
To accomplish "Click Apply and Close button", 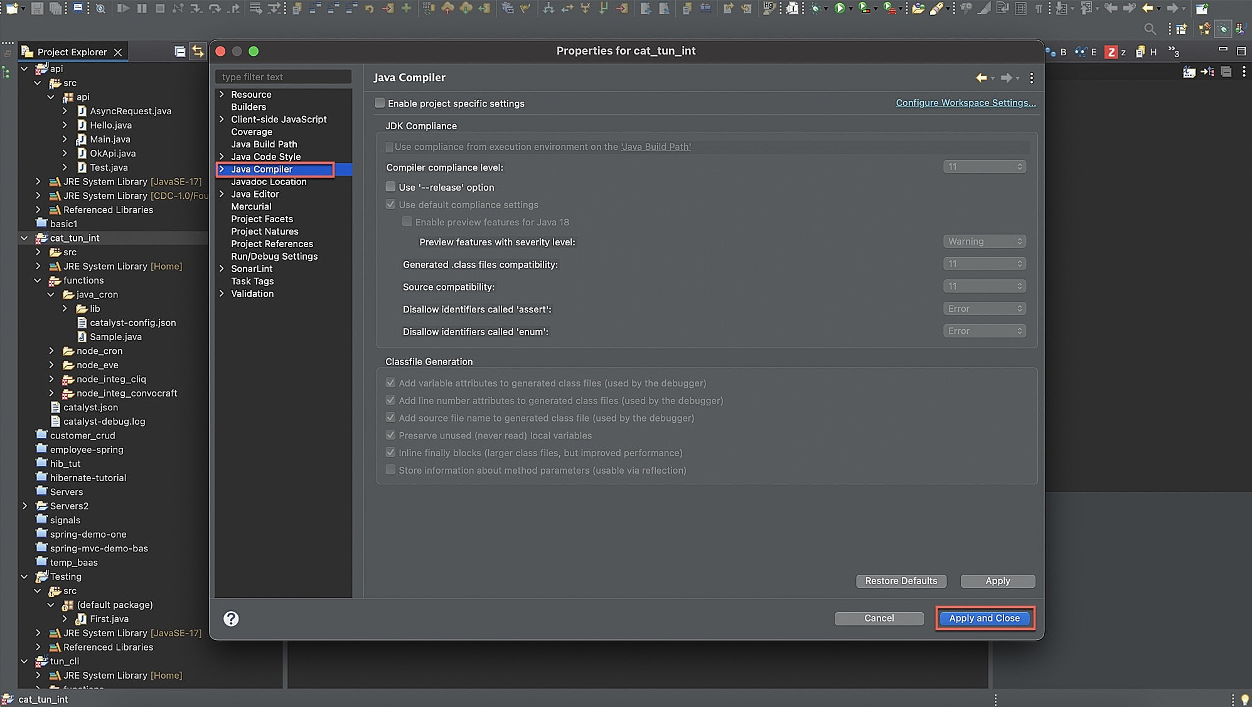I will click(x=985, y=618).
